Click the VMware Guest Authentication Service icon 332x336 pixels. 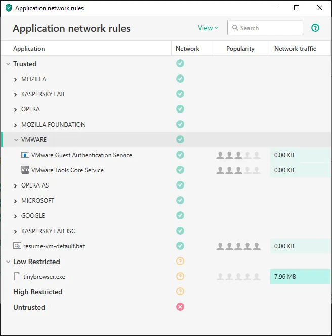coord(25,155)
